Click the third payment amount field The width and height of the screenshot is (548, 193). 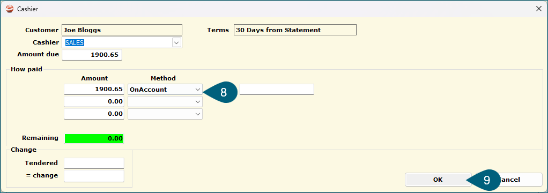94,114
